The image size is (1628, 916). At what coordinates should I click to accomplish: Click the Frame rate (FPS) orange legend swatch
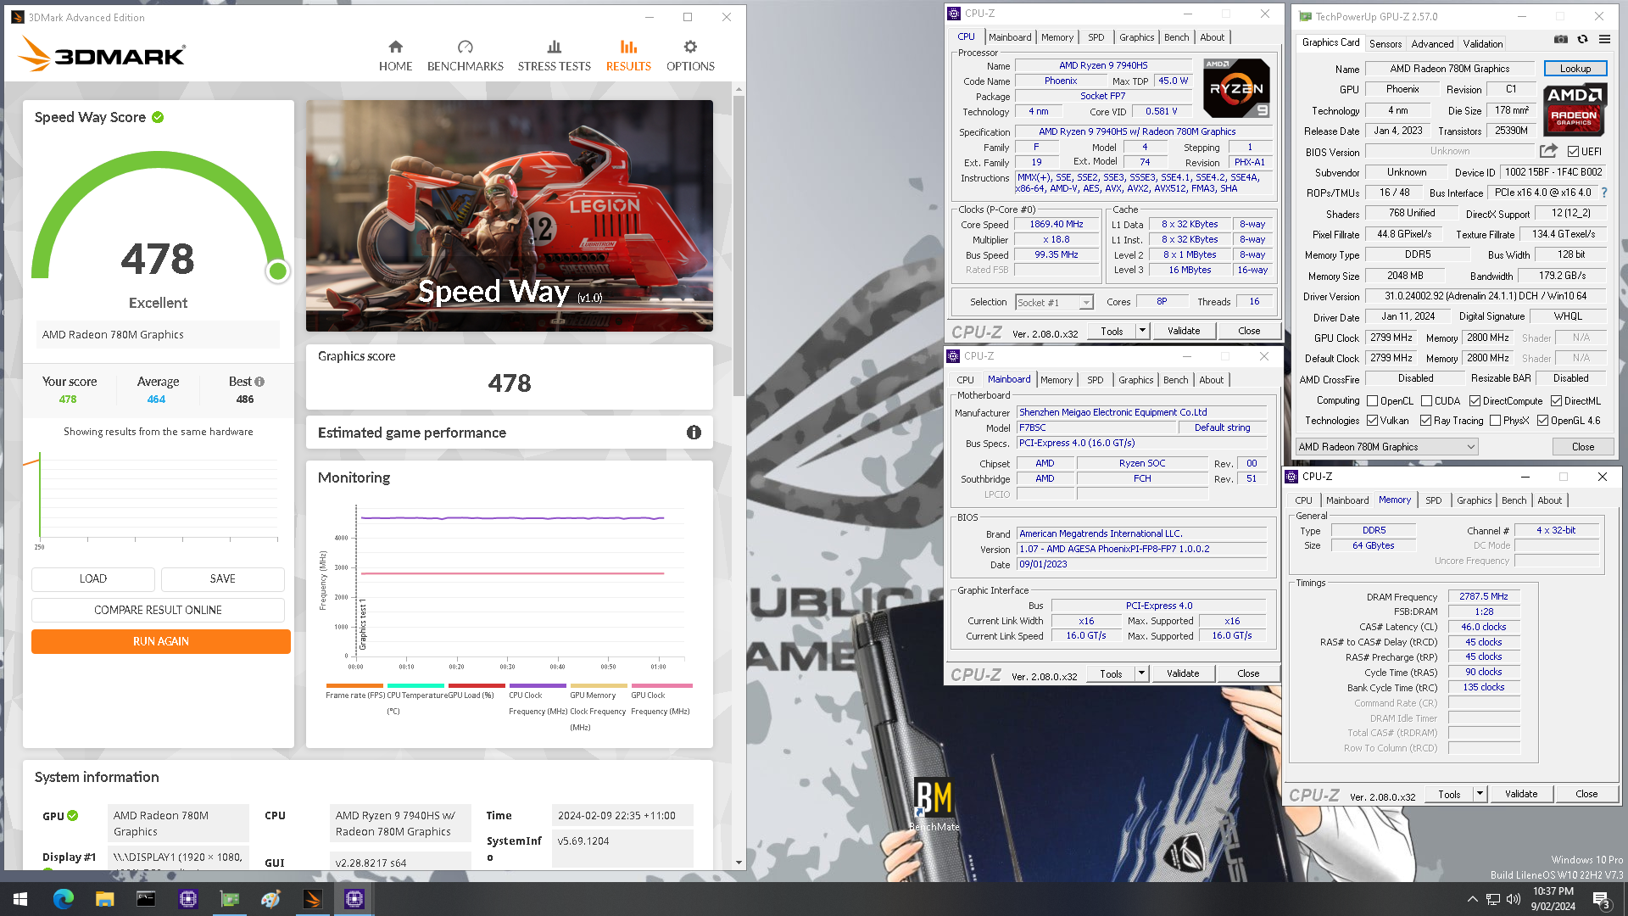[x=354, y=685]
